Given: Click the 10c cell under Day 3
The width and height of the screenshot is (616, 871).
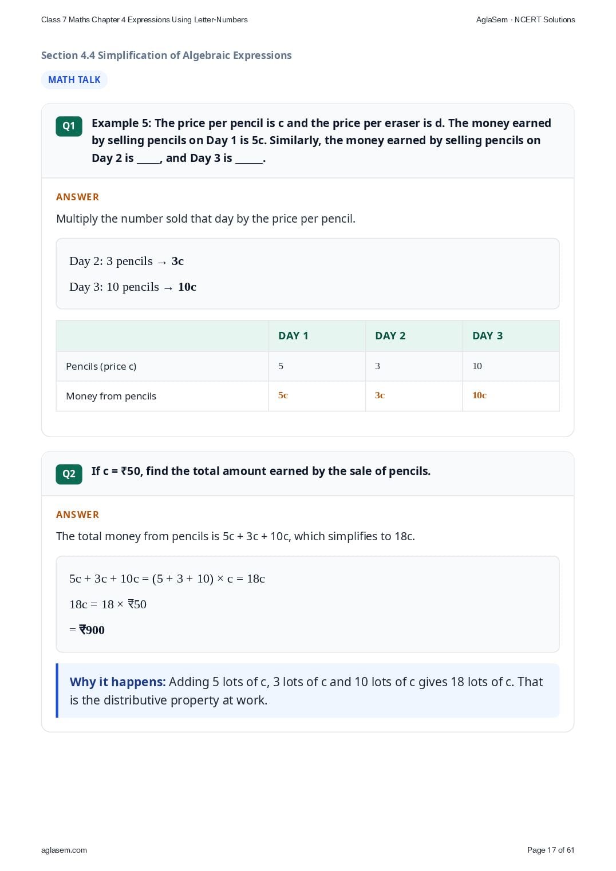Looking at the screenshot, I should pyautogui.click(x=511, y=396).
